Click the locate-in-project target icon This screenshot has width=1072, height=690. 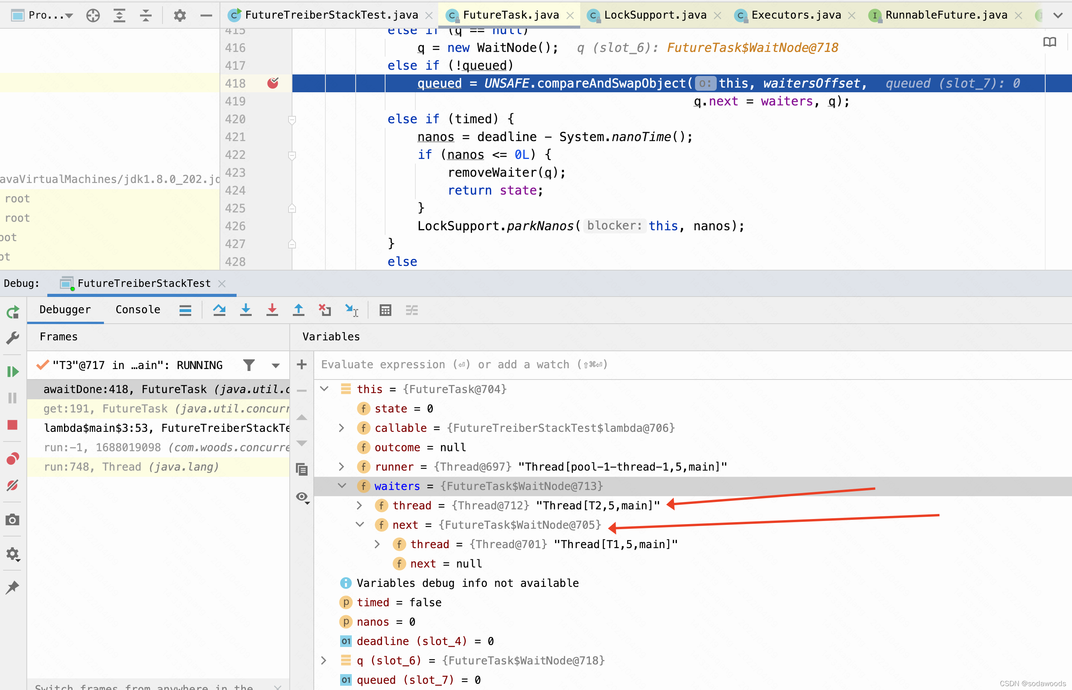pyautogui.click(x=93, y=15)
